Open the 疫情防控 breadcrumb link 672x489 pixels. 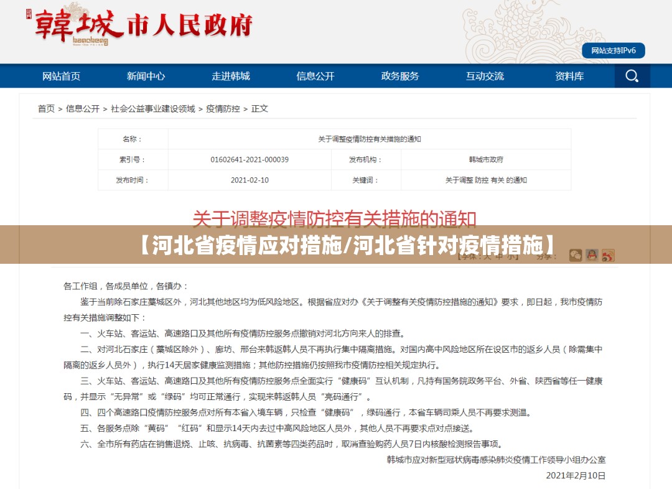(223, 108)
